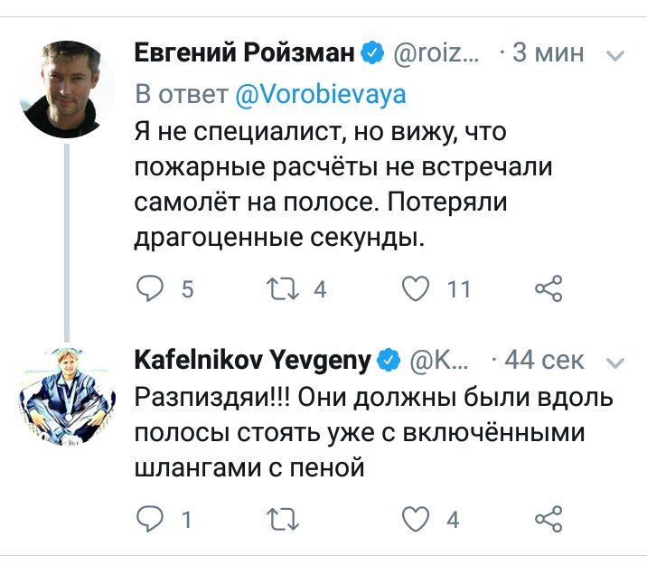Screen dimensions: 647x565
Task: Open dropdown chevron on first tweet
Action: click(615, 56)
